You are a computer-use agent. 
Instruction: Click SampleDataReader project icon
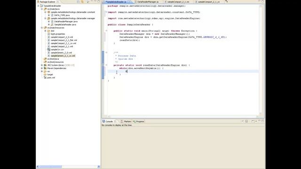pyautogui.click(x=42, y=6)
